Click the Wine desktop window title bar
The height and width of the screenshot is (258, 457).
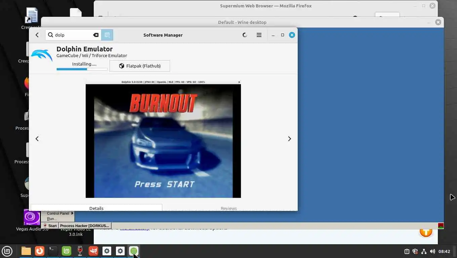pyautogui.click(x=242, y=22)
